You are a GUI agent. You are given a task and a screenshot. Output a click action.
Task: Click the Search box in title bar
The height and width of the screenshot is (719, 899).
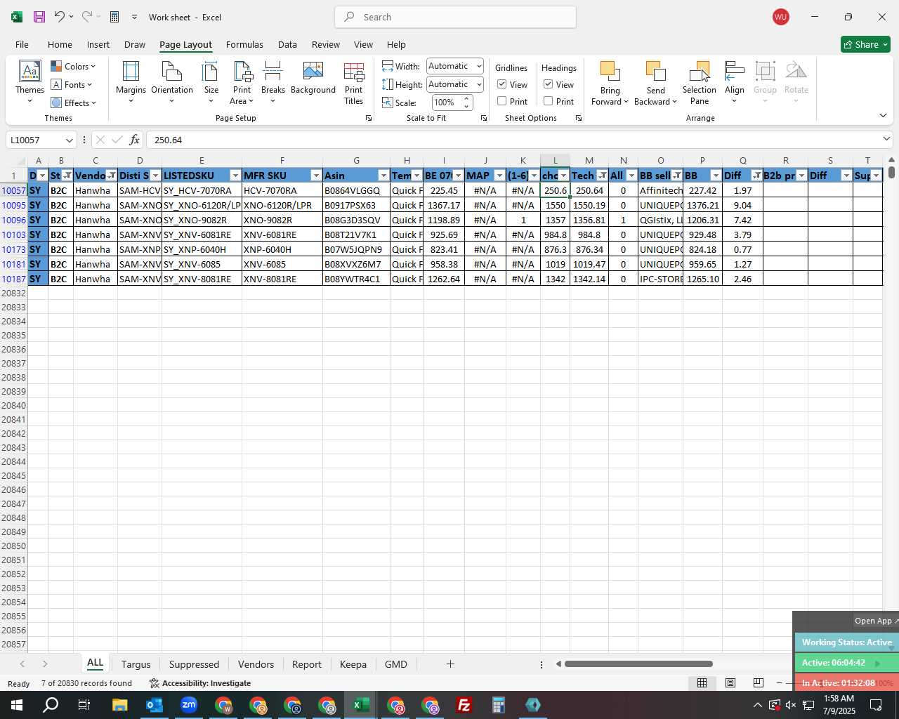point(455,17)
